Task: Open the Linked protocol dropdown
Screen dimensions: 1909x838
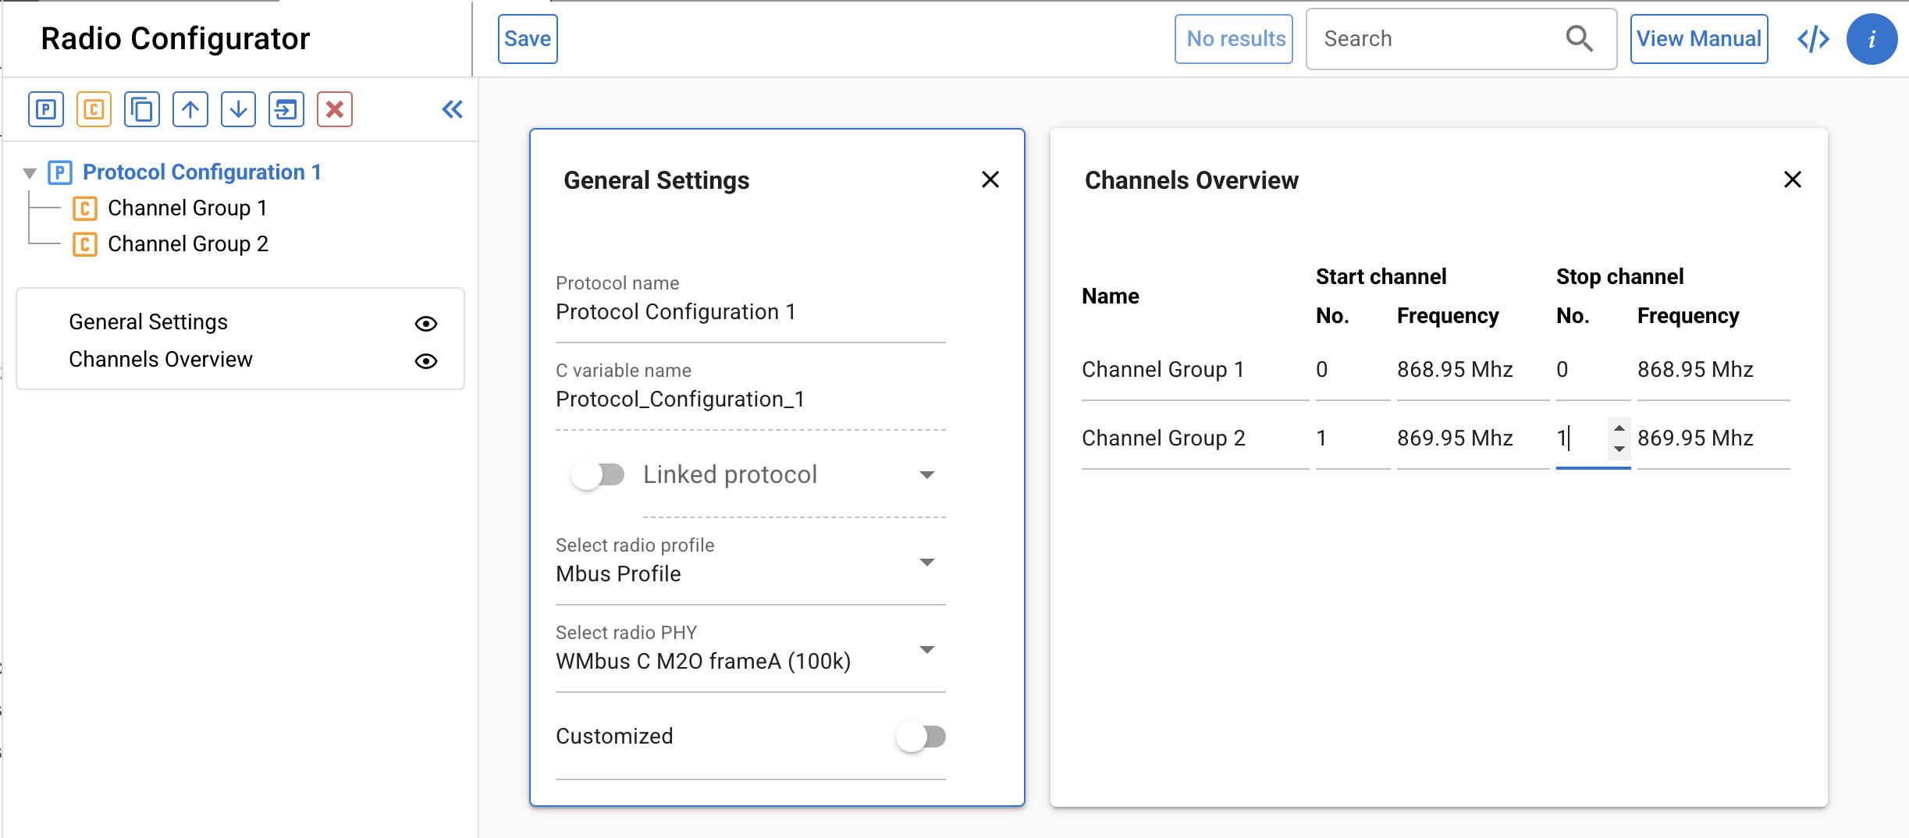Action: point(926,475)
